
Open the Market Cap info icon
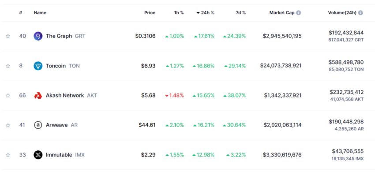coord(299,13)
